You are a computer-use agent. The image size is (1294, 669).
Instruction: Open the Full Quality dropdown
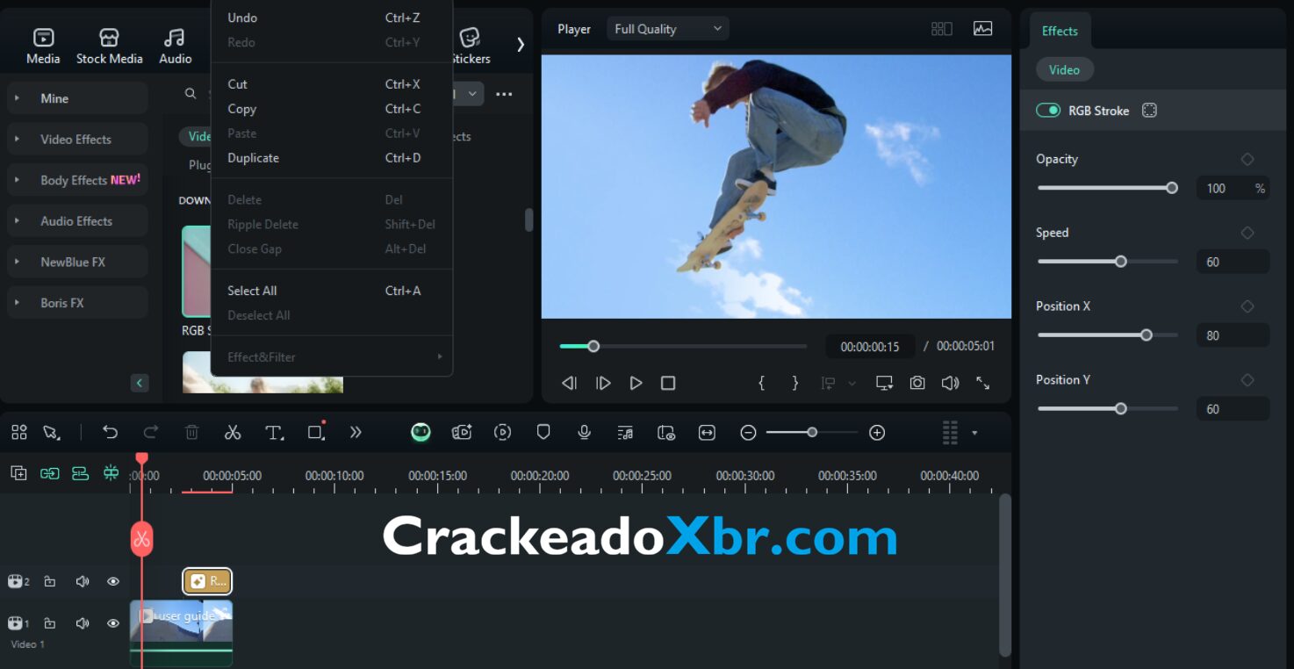click(x=667, y=28)
